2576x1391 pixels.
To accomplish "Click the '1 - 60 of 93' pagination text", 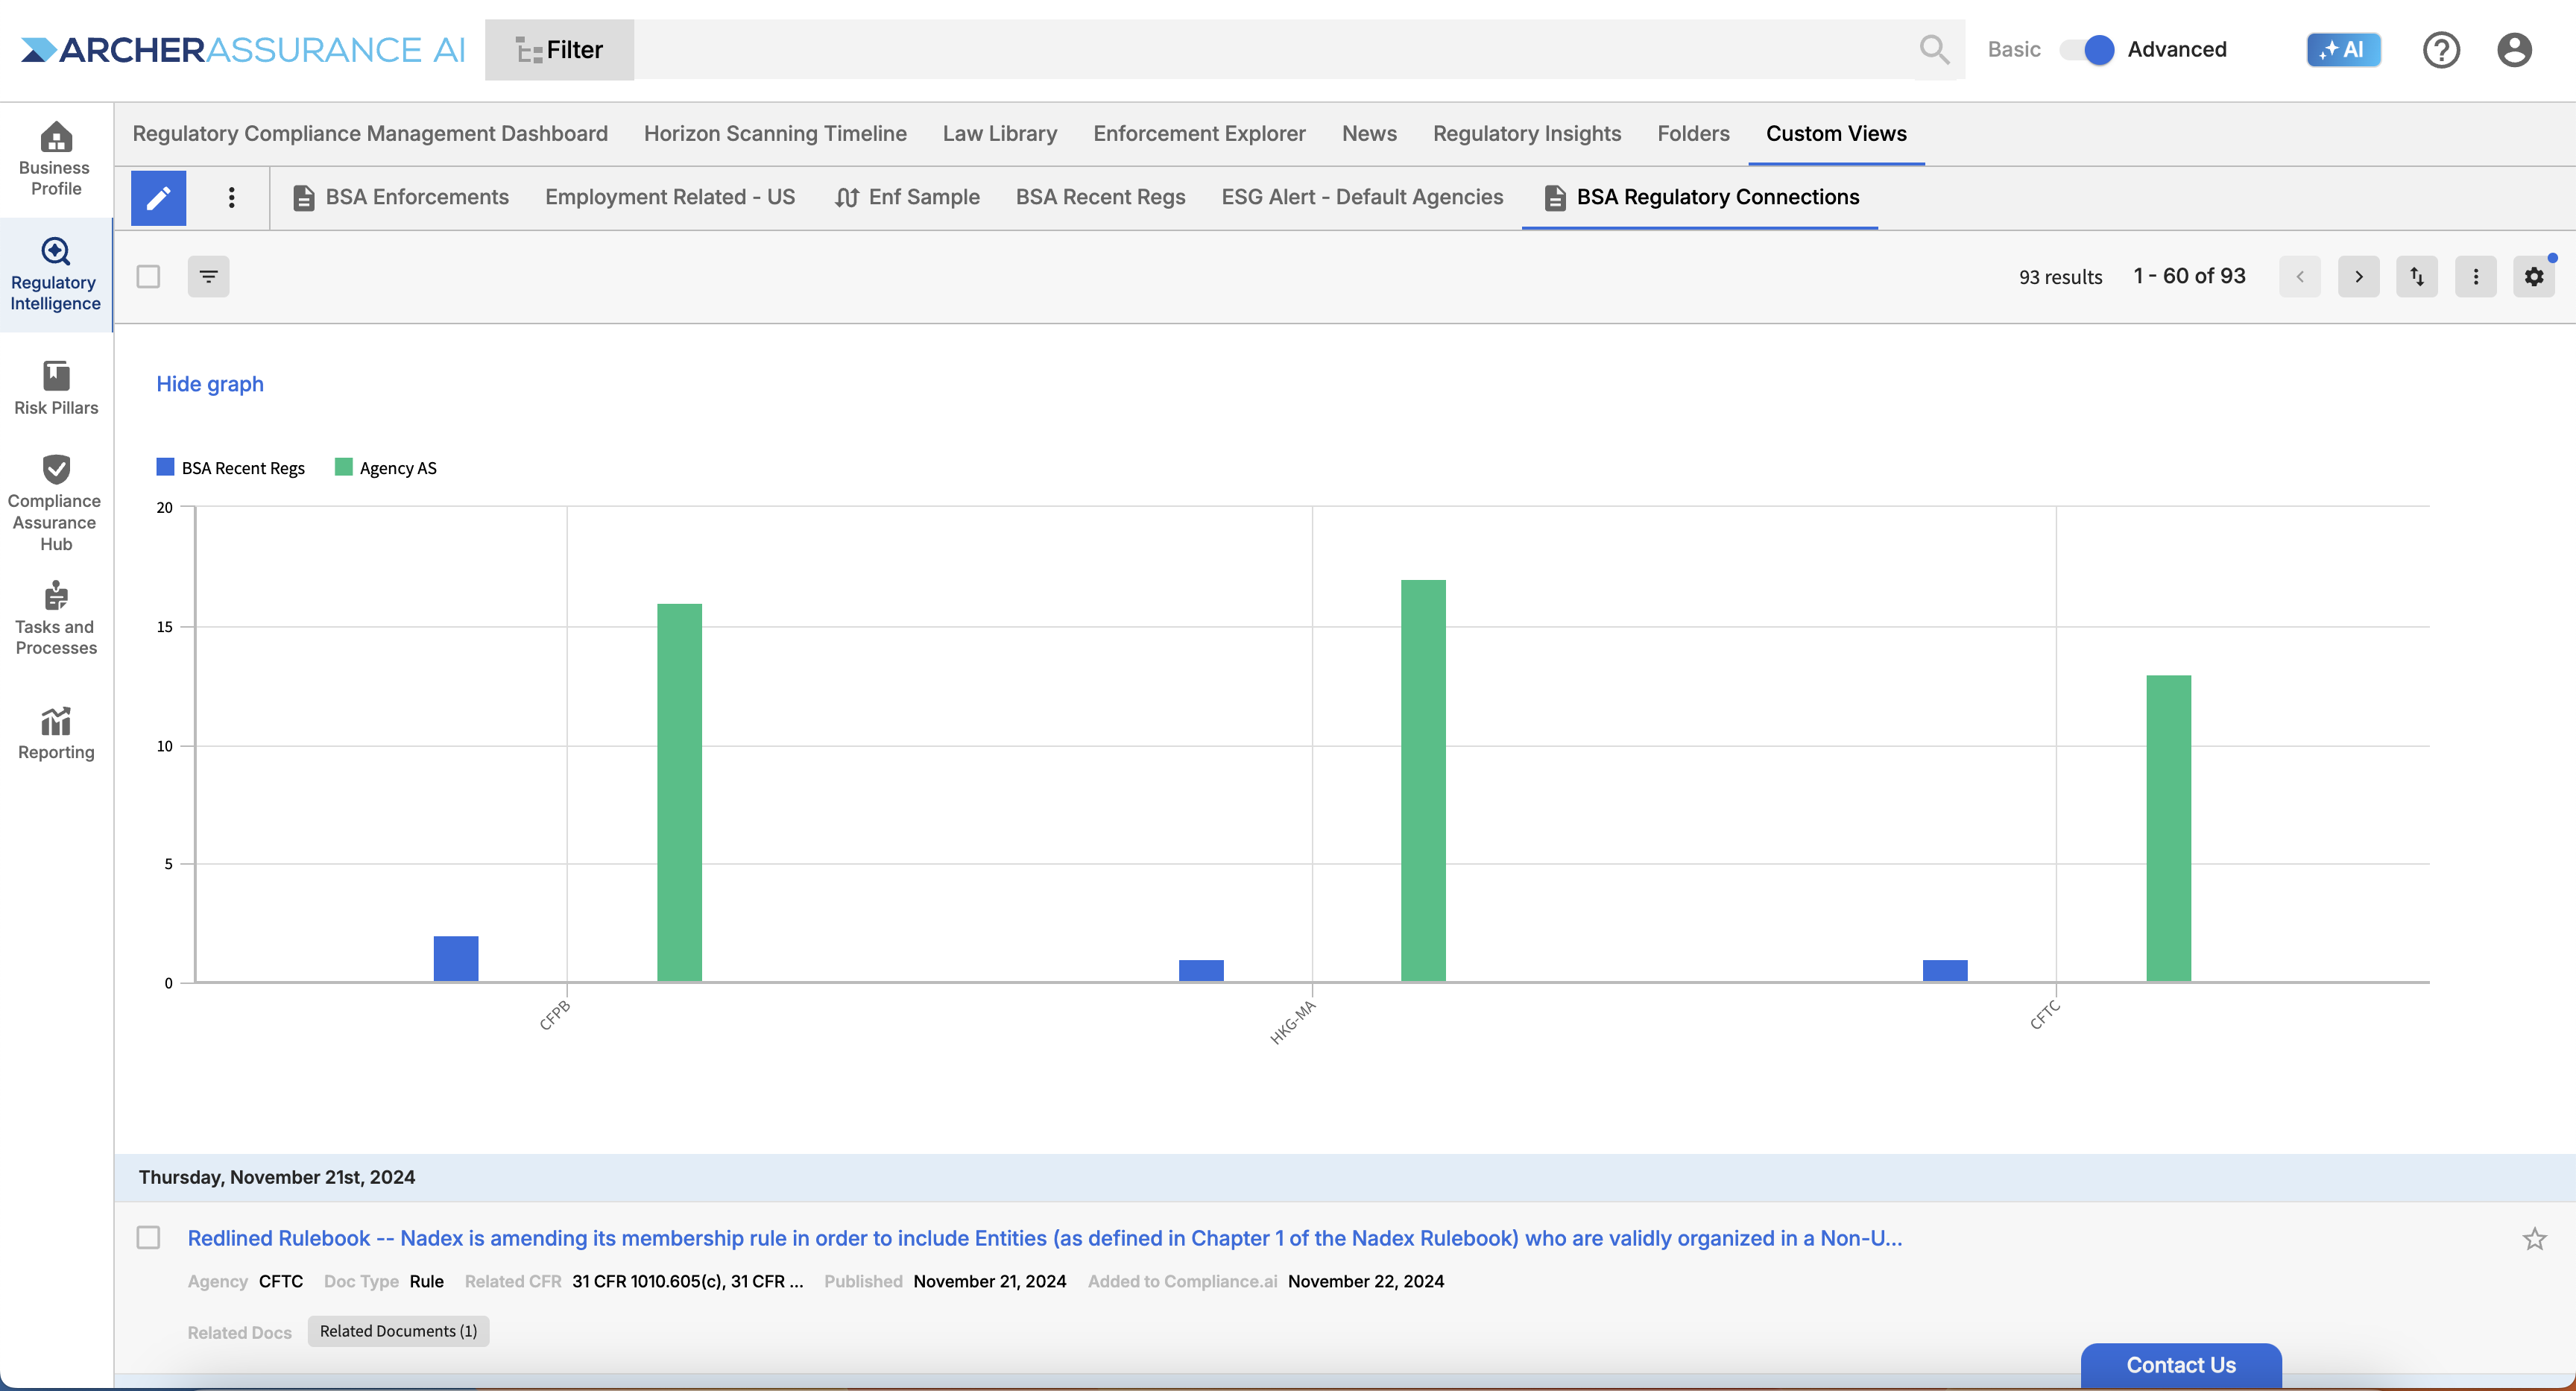I will point(2189,276).
